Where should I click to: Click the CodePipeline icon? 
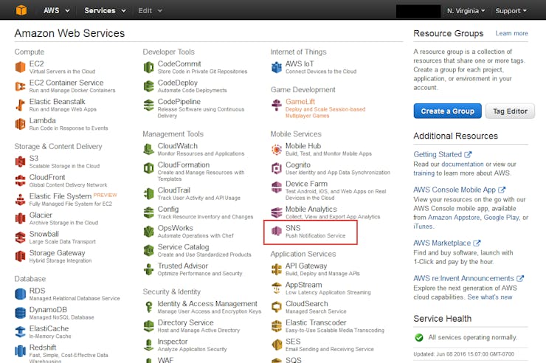(149, 105)
